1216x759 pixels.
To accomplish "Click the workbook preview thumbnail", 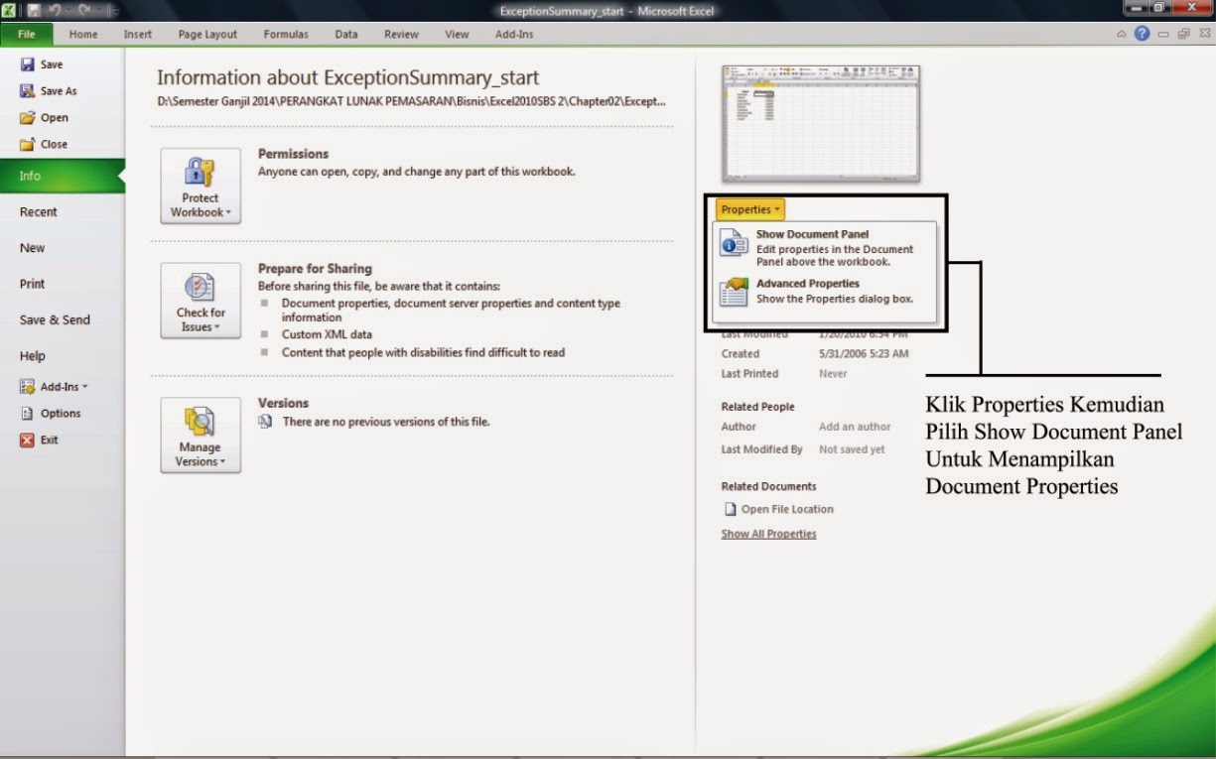I will pyautogui.click(x=820, y=122).
